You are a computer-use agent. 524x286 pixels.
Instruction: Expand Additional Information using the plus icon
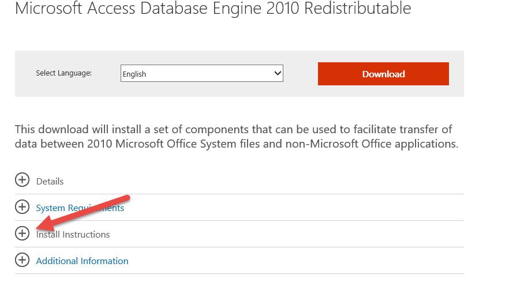coord(22,260)
